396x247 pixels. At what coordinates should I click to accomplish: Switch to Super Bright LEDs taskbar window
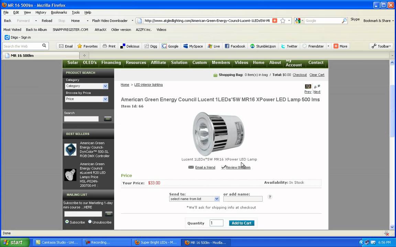pyautogui.click(x=156, y=243)
